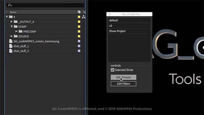The width and height of the screenshot is (204, 115).
Task: Select the v2 preset entry
Action: coord(129,26)
